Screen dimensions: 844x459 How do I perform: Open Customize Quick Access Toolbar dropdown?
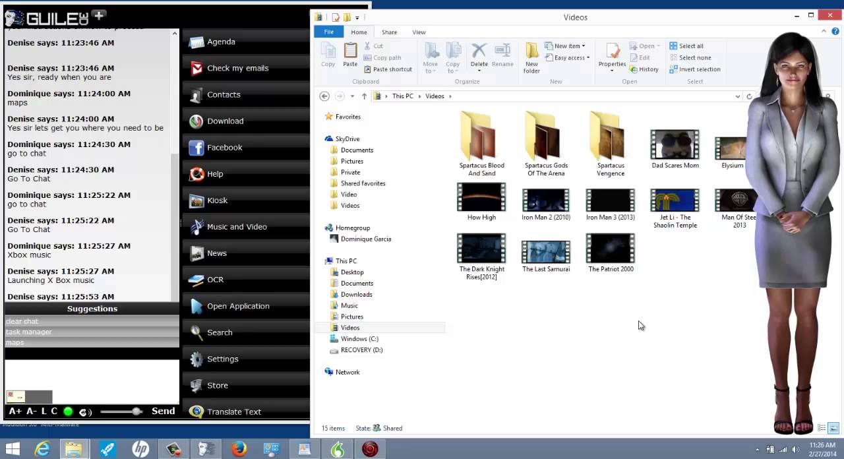[x=357, y=18]
